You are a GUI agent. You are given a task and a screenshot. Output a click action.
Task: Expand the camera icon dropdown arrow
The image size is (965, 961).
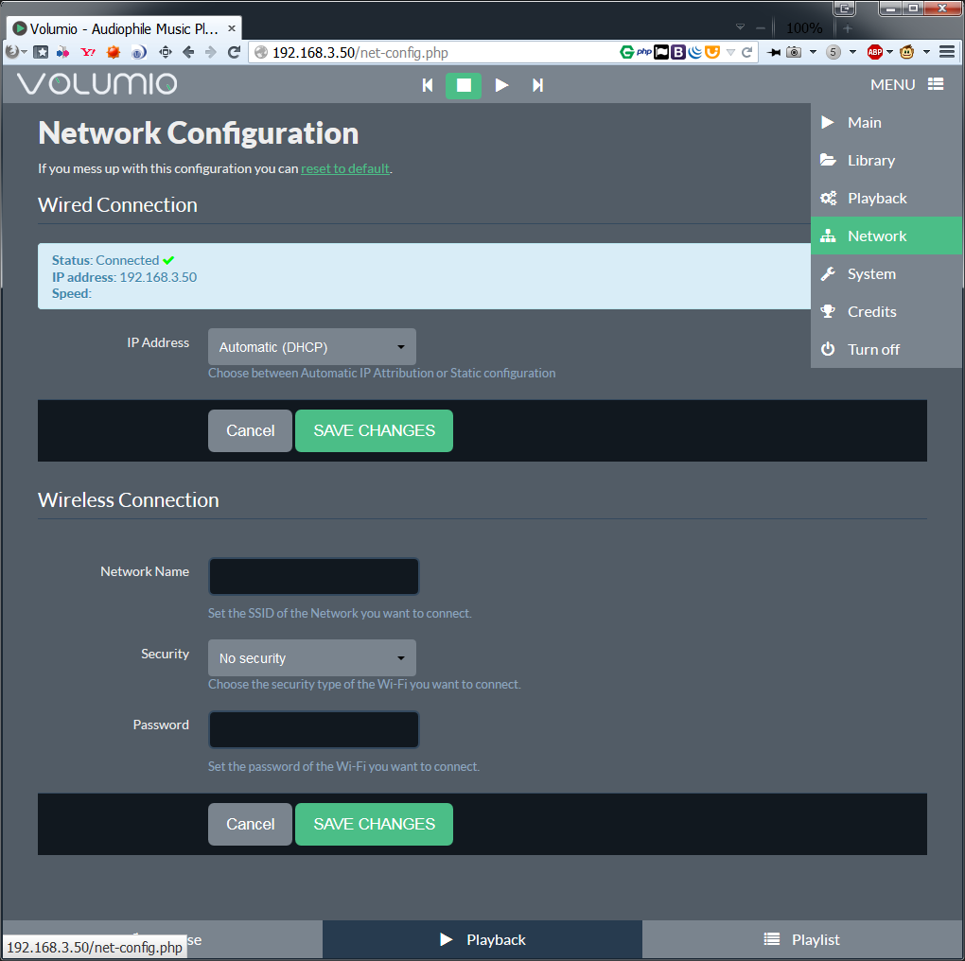(x=813, y=52)
